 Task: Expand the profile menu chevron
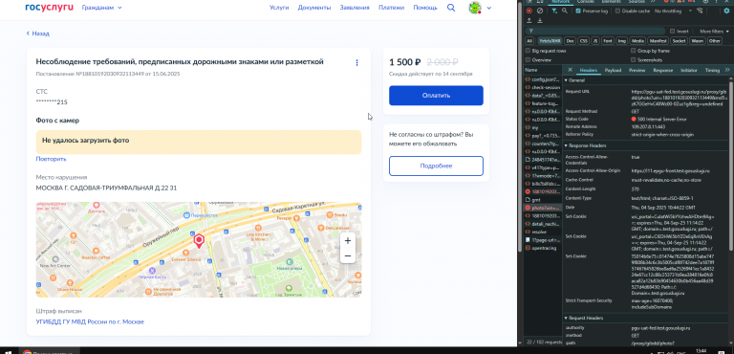[x=489, y=8]
